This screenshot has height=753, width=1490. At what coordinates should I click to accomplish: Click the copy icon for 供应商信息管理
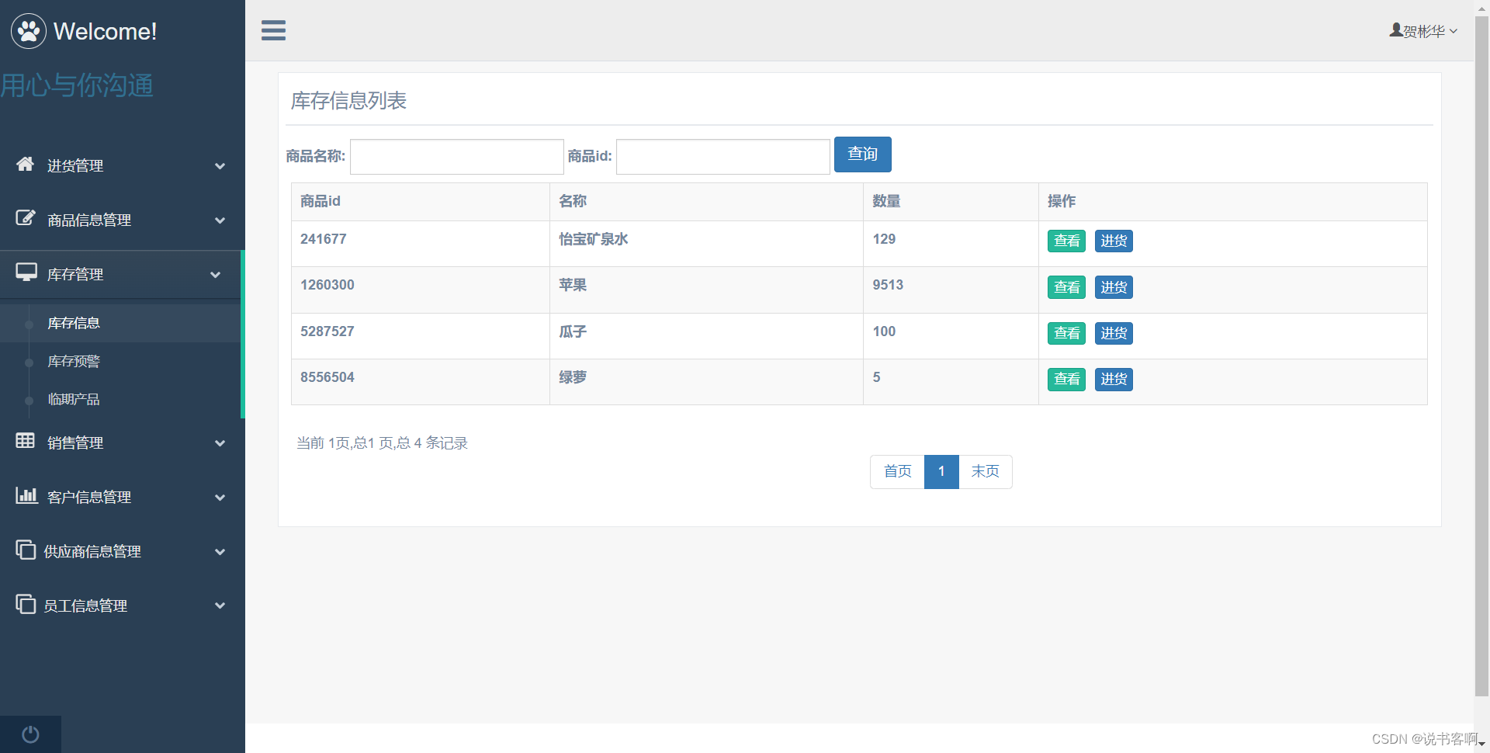tap(26, 550)
